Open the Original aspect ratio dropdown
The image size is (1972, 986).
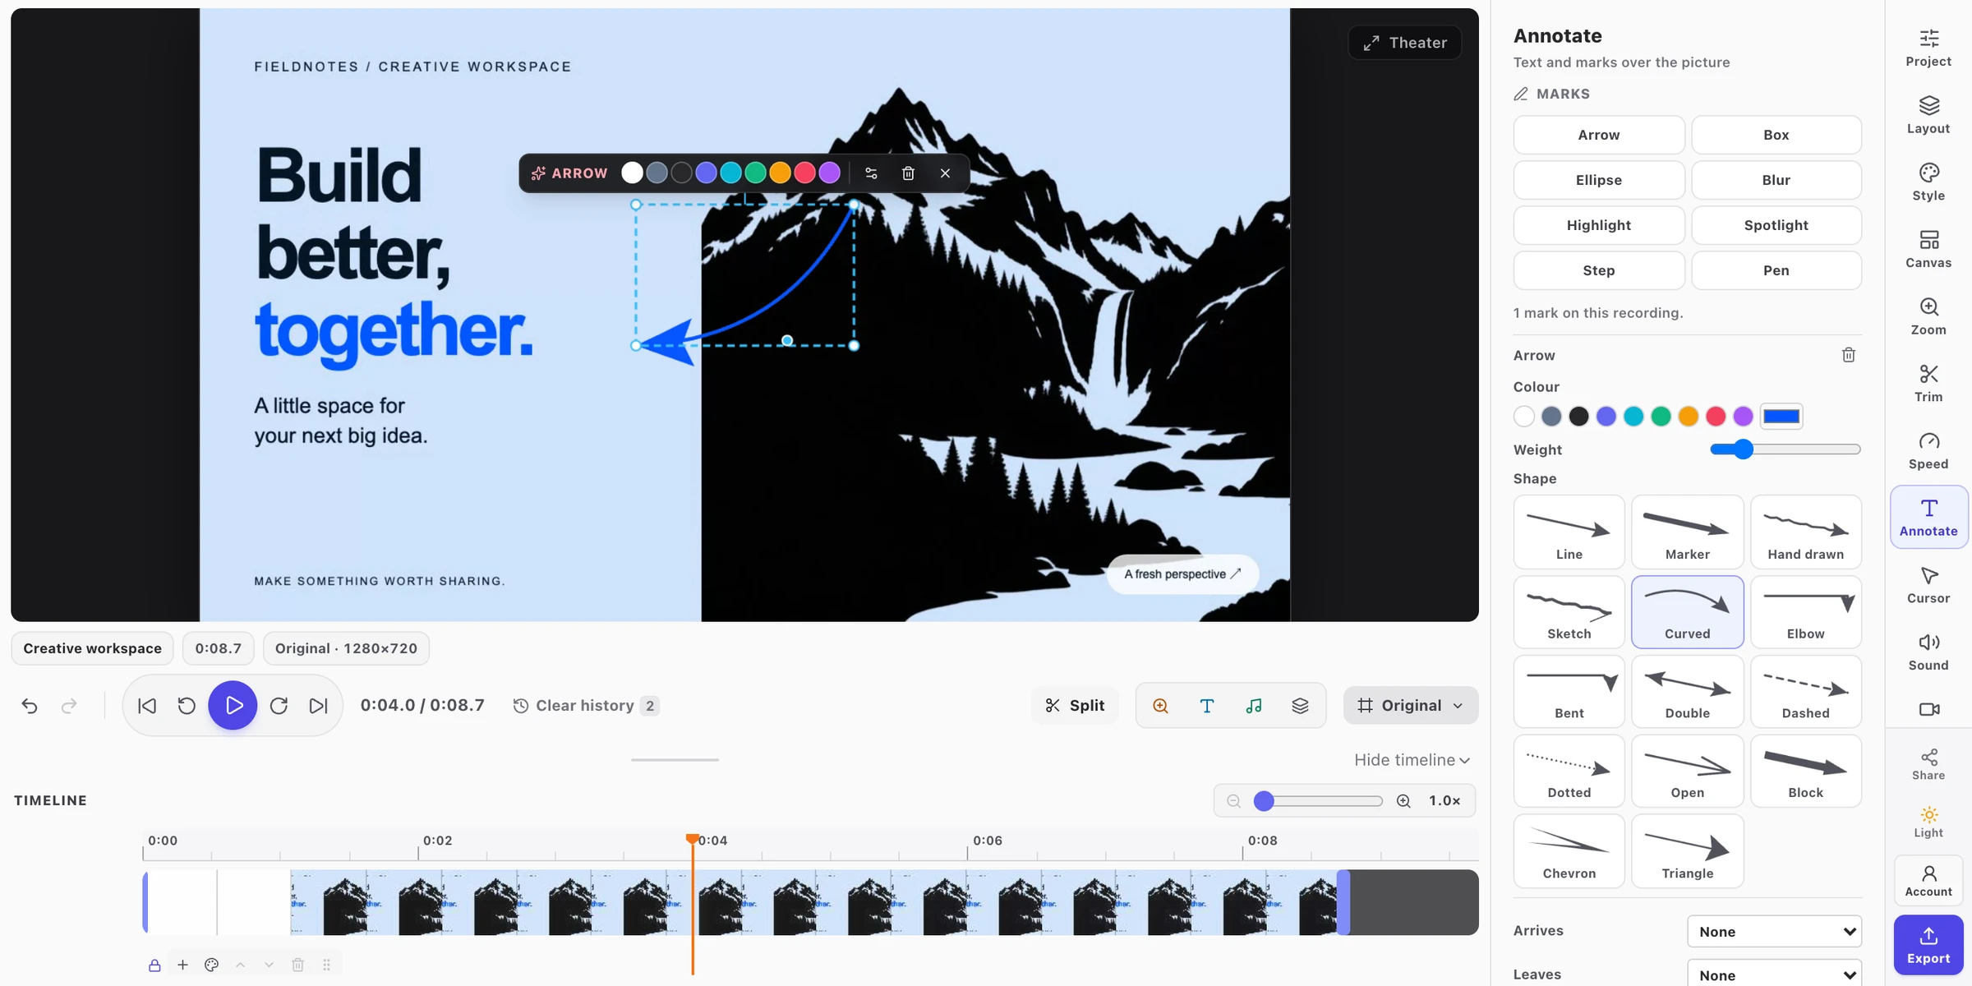[x=1410, y=706]
